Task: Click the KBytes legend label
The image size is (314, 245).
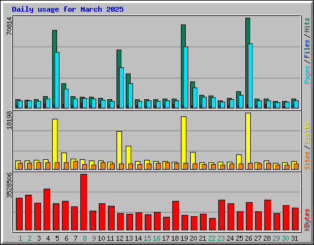Action: pos(307,220)
